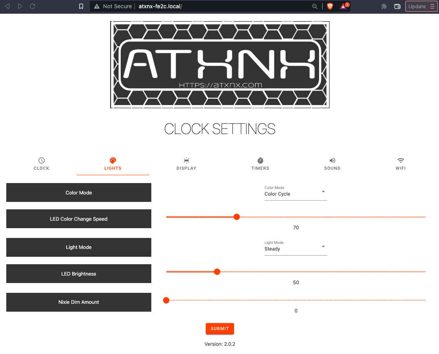Image resolution: width=439 pixels, height=354 pixels.
Task: Click the Lights palette icon
Action: pos(113,160)
